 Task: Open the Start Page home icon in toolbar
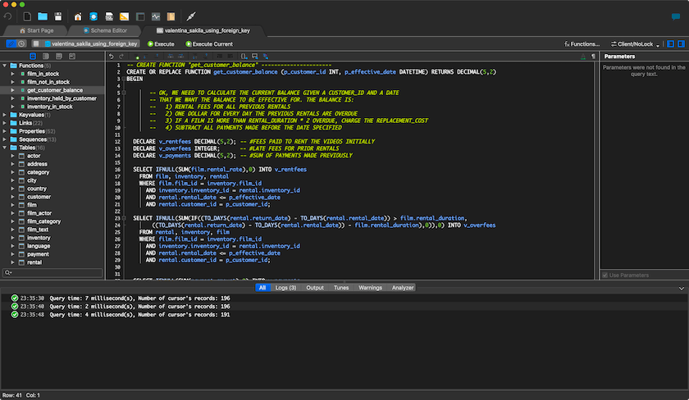(x=78, y=16)
